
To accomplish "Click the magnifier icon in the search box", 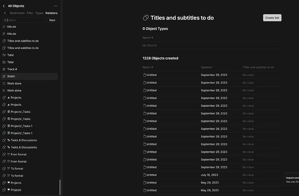I will [x=5, y=20].
